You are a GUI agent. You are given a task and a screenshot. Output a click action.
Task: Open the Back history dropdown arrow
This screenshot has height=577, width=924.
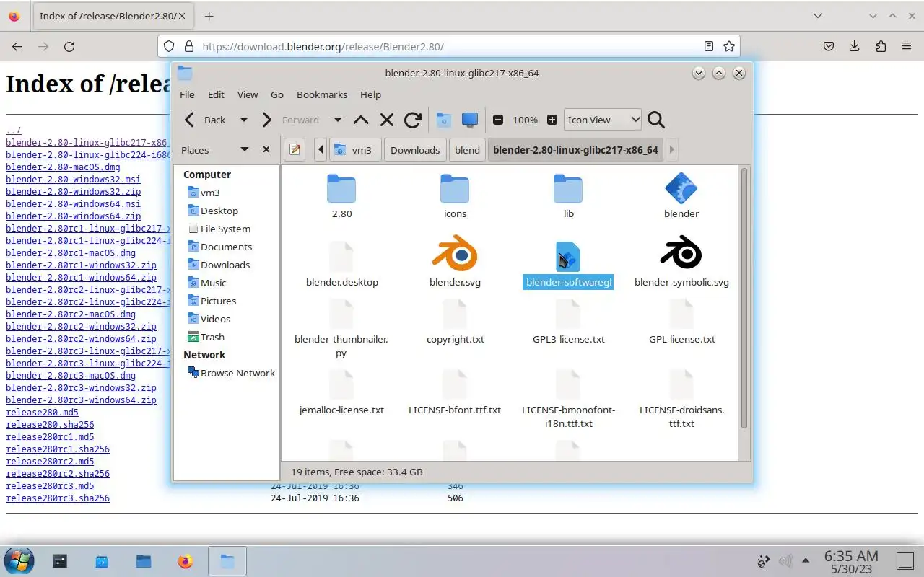tap(243, 120)
